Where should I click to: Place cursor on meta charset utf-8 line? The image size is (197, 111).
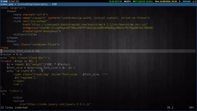30,14
